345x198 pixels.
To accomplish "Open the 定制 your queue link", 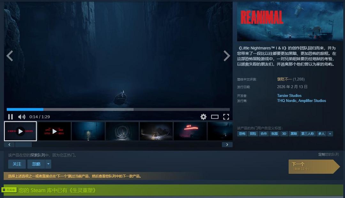I will click(x=322, y=154).
